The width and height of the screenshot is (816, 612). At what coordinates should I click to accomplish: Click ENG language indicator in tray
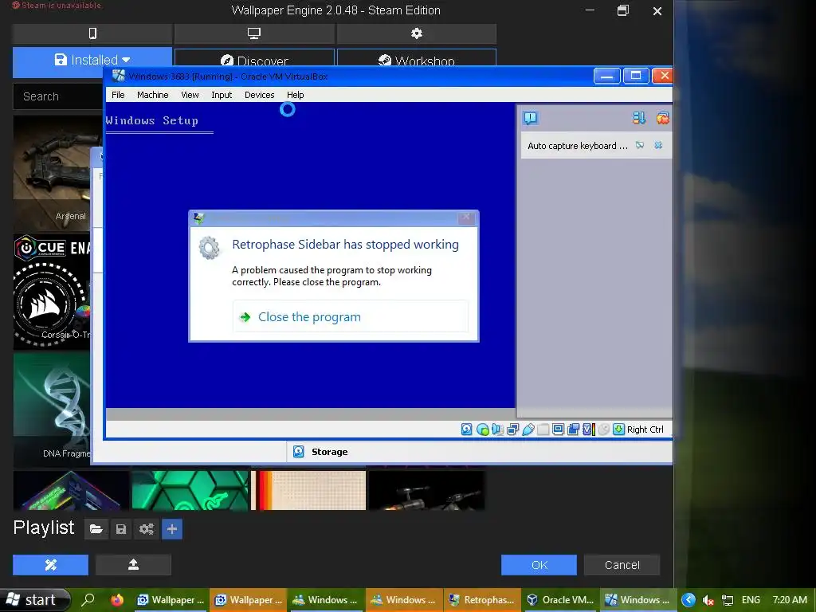tap(751, 600)
